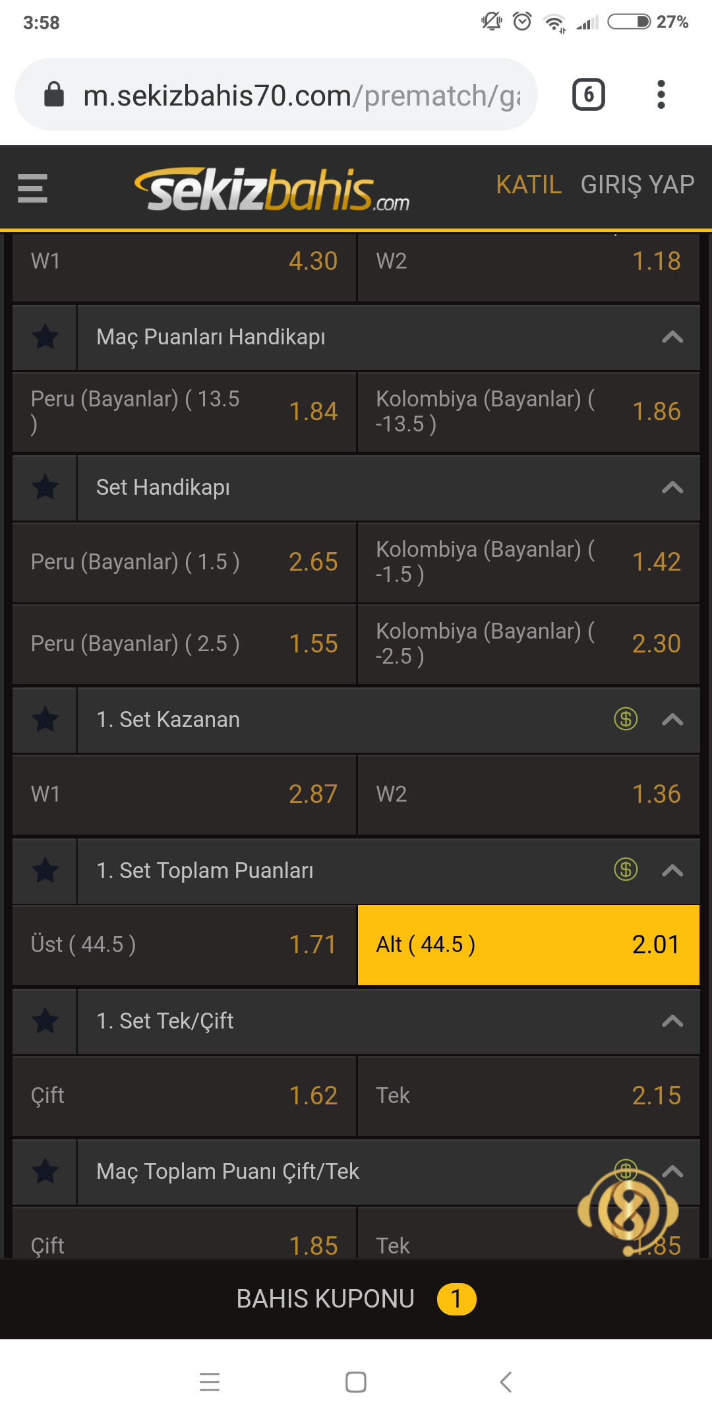712x1425 pixels.
Task: Open the BAHIS KUPONU bet slip bar
Action: point(356,1299)
